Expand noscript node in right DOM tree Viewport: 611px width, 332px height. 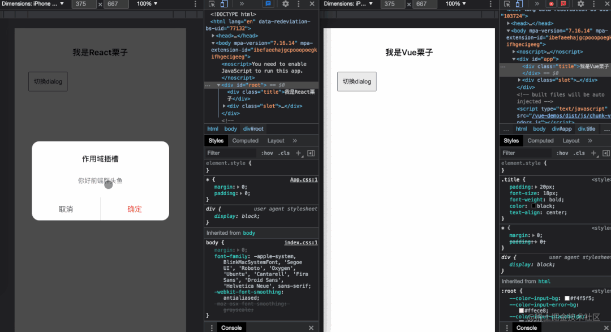tap(514, 52)
